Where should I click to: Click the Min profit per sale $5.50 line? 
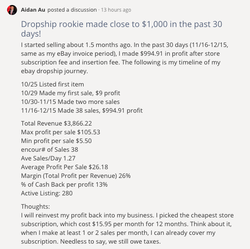[56, 141]
